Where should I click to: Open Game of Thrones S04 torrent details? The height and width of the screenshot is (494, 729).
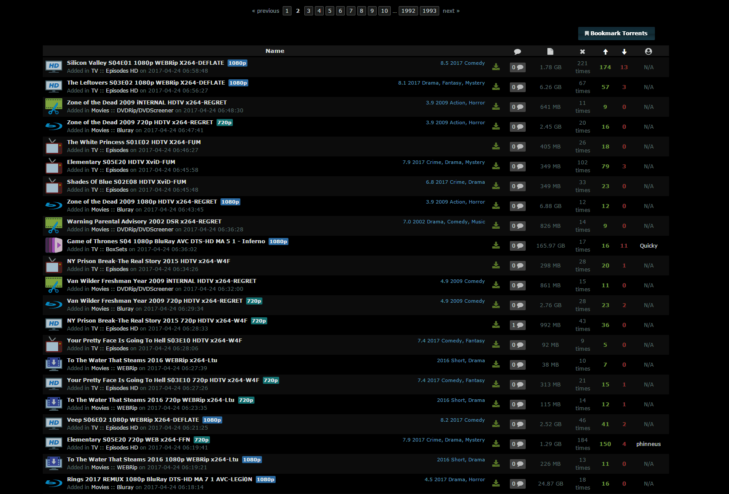point(166,241)
